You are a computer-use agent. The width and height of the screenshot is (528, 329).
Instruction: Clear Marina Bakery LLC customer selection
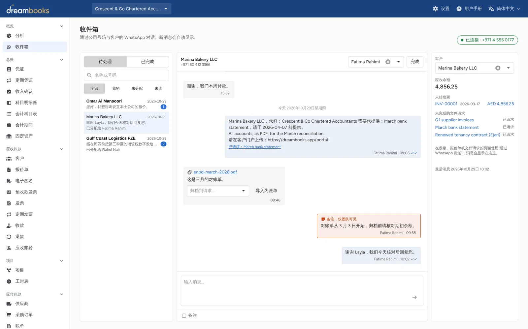pyautogui.click(x=498, y=68)
